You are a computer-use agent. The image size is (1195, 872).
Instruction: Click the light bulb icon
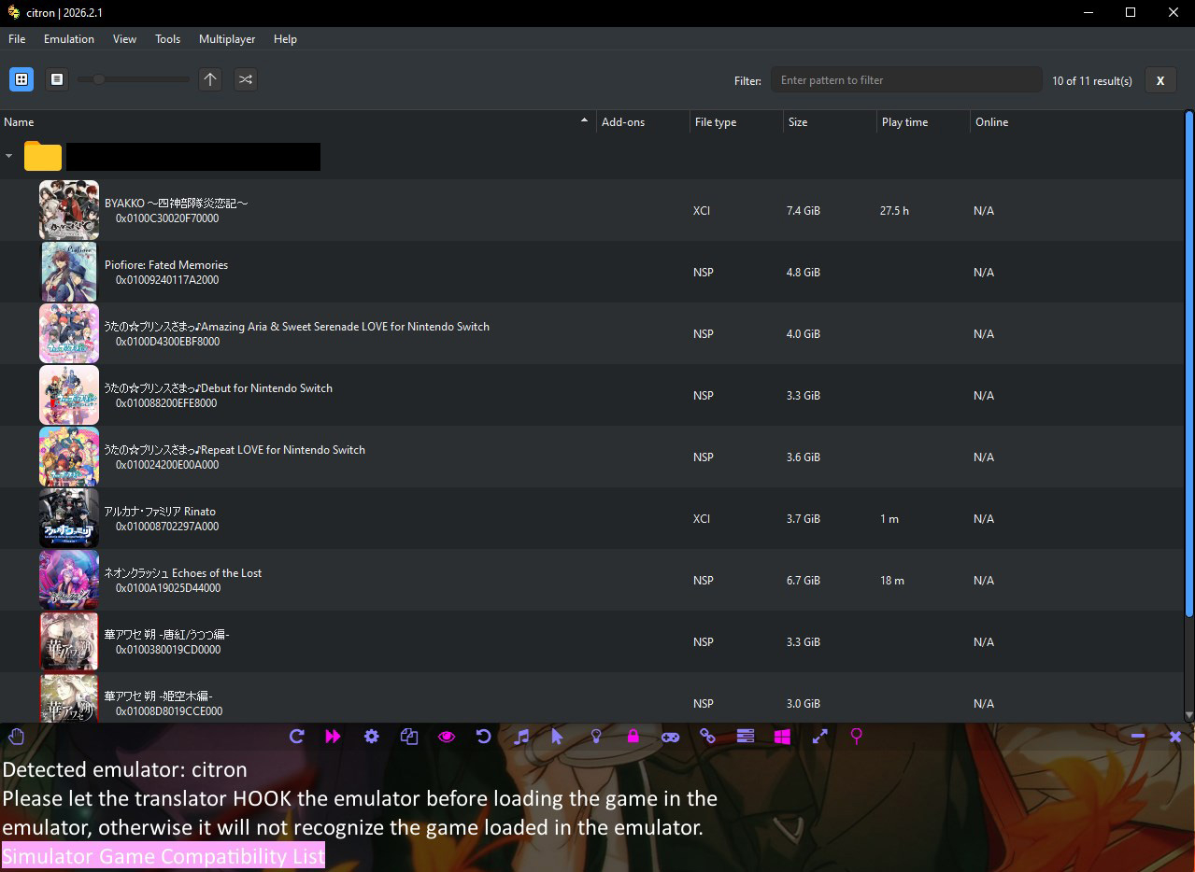click(x=596, y=737)
